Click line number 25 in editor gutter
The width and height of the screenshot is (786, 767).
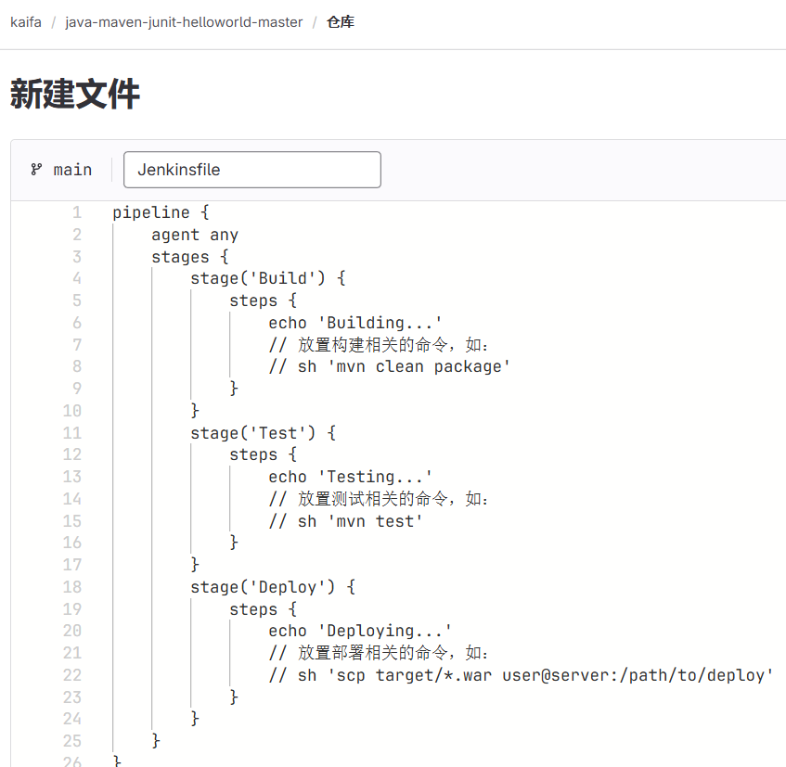point(72,741)
